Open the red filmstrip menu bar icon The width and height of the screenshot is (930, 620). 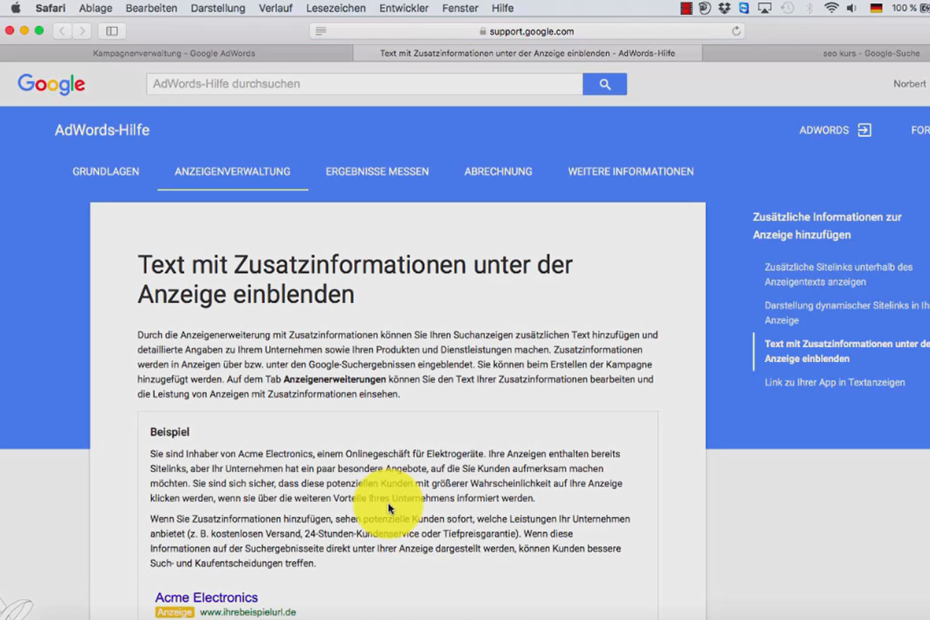[686, 9]
